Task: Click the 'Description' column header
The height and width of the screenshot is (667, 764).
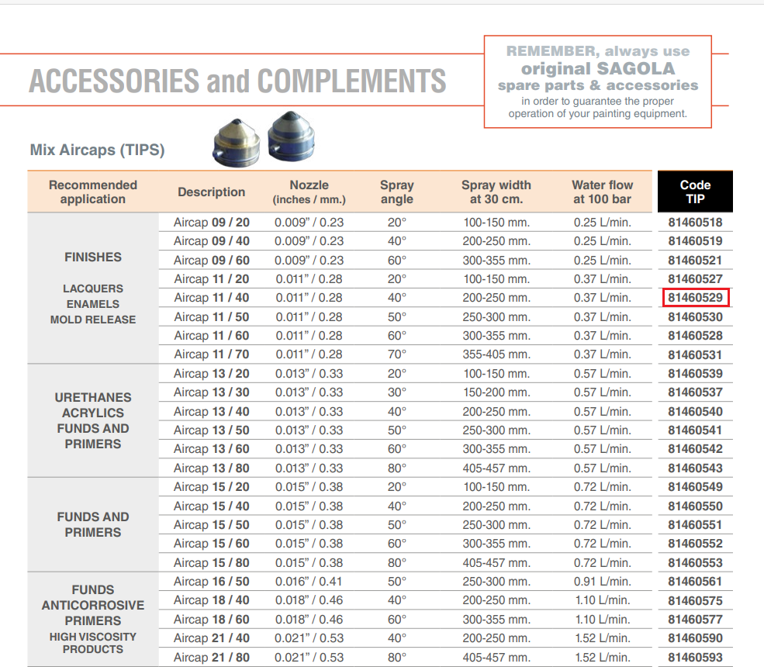Action: (x=212, y=192)
